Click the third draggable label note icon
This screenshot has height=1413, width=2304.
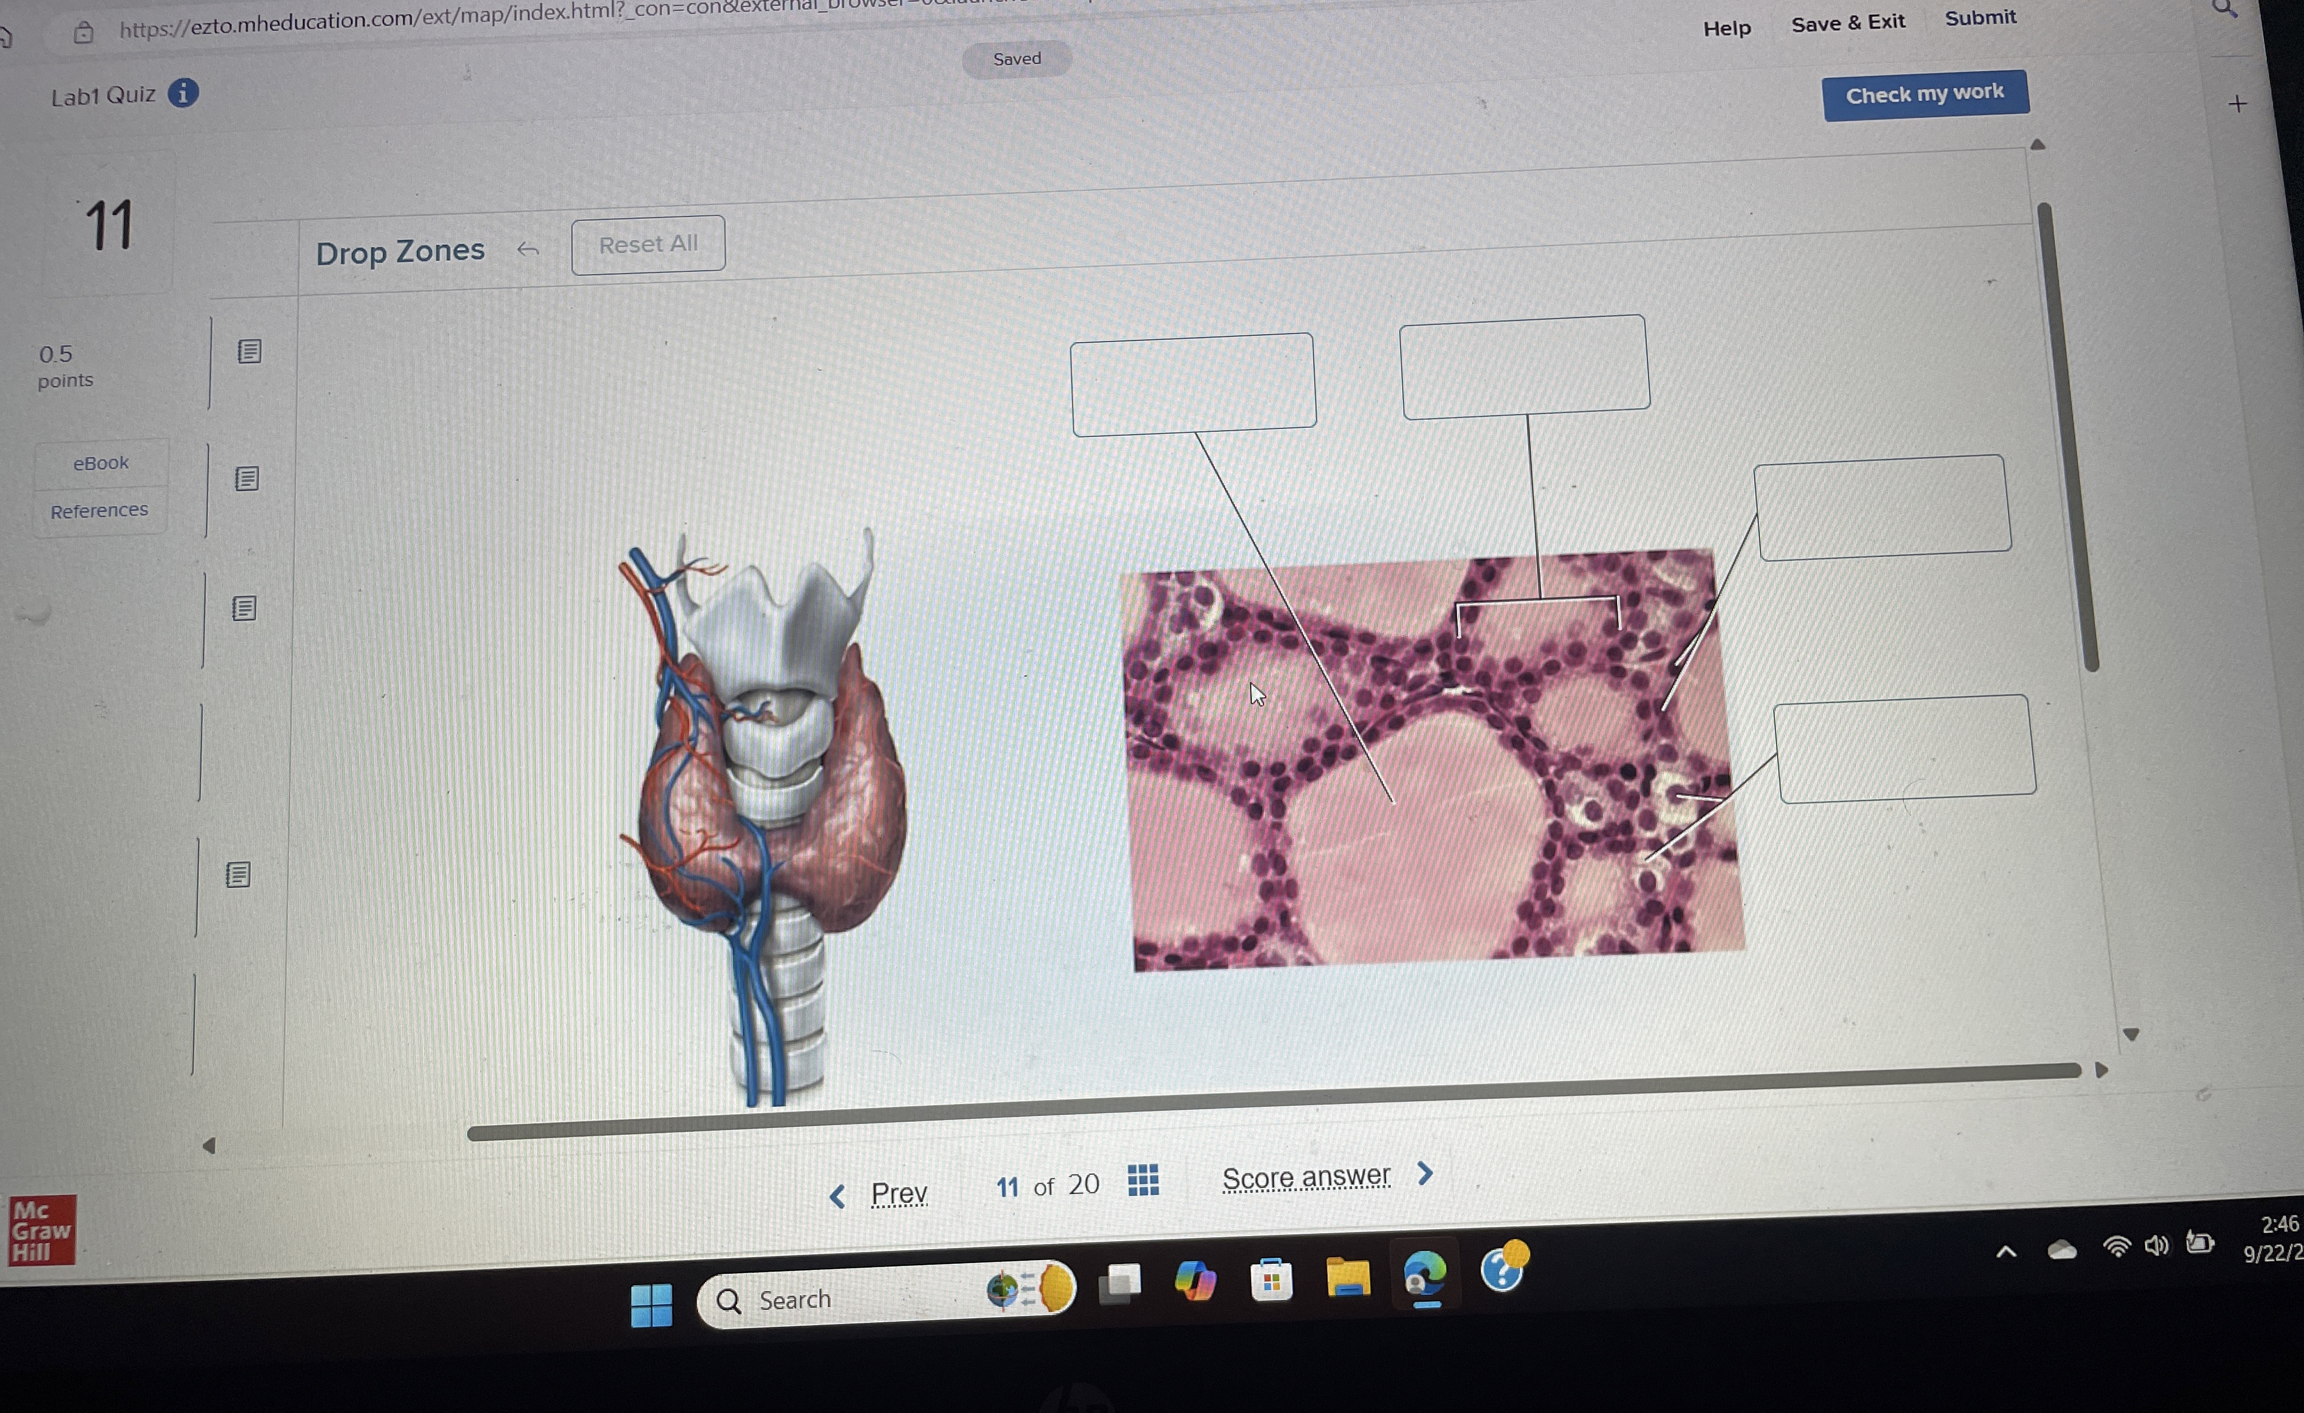coord(244,608)
